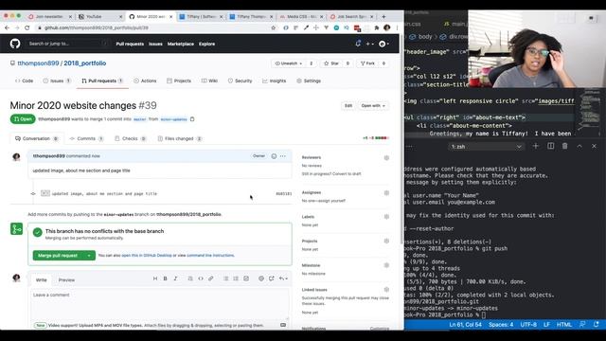Open the Checks pull request tab
This screenshot has width=606, height=341.
pyautogui.click(x=131, y=138)
